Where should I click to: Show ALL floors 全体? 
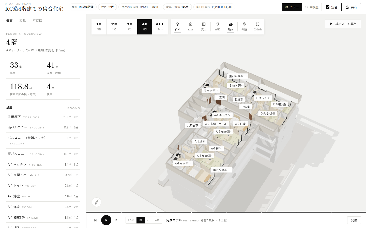[160, 27]
